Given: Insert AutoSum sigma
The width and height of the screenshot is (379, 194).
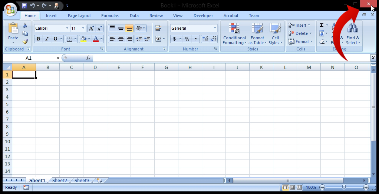Looking at the screenshot, I should tap(322, 25).
